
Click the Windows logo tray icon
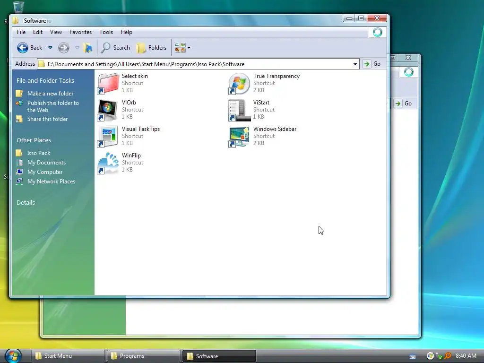[430, 356]
